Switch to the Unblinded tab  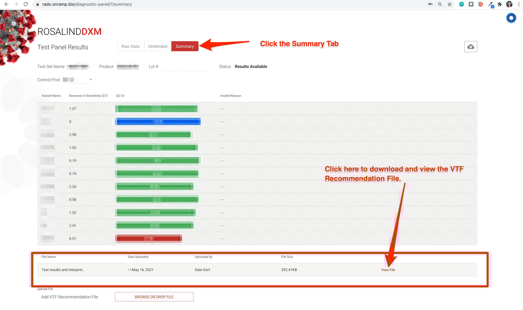(x=158, y=46)
